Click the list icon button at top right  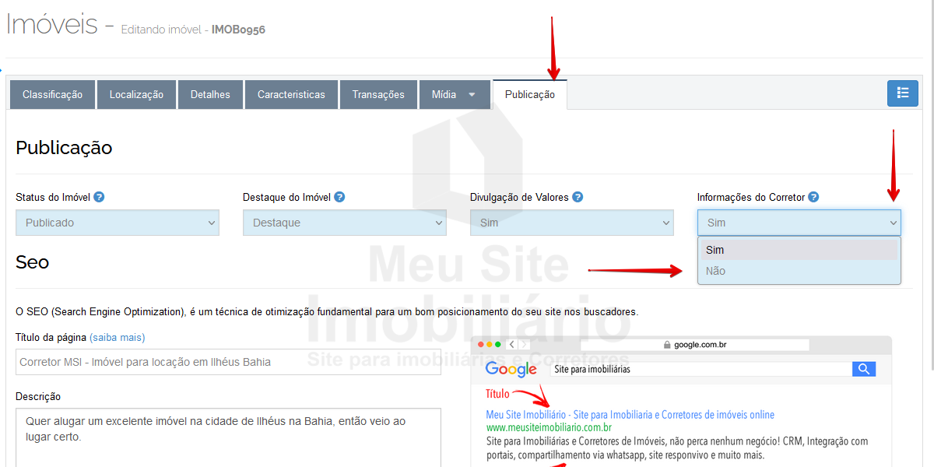point(902,93)
